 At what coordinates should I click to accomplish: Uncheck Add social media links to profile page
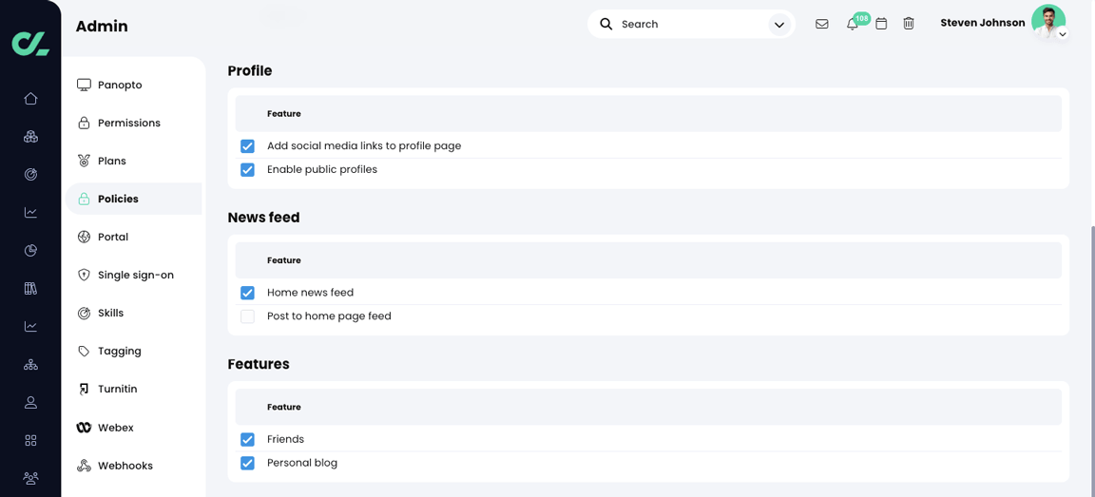coord(247,146)
